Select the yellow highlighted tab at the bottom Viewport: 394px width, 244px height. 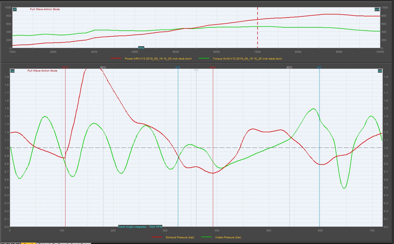point(28,243)
